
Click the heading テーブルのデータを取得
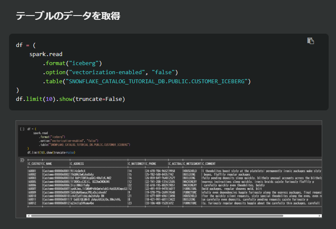[68, 16]
